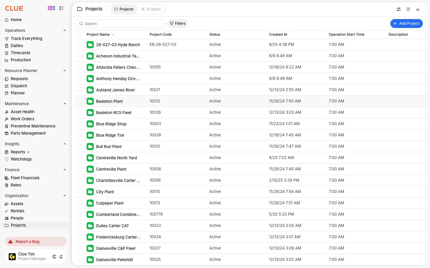Click the AI assistant badge icon

point(51,8)
